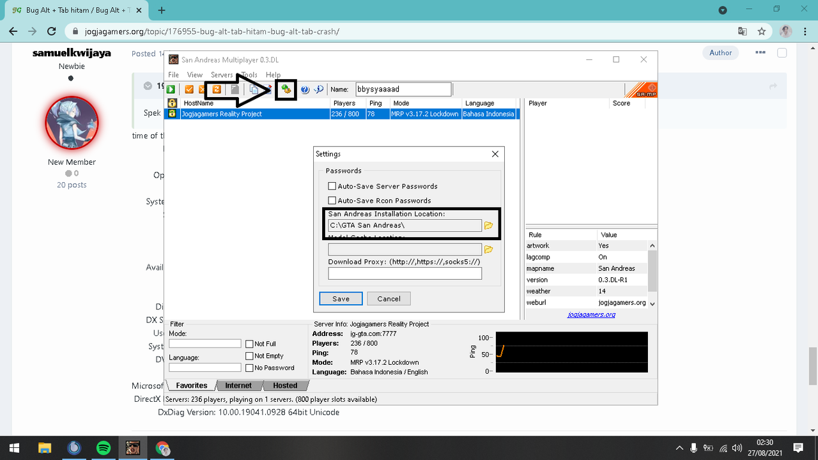Click the Filter Language input field
Image resolution: width=818 pixels, height=460 pixels.
(204, 367)
